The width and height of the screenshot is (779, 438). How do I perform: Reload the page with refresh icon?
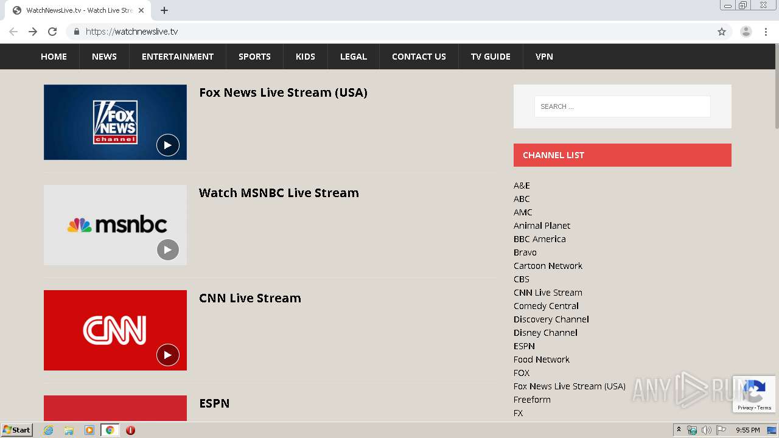tap(52, 32)
